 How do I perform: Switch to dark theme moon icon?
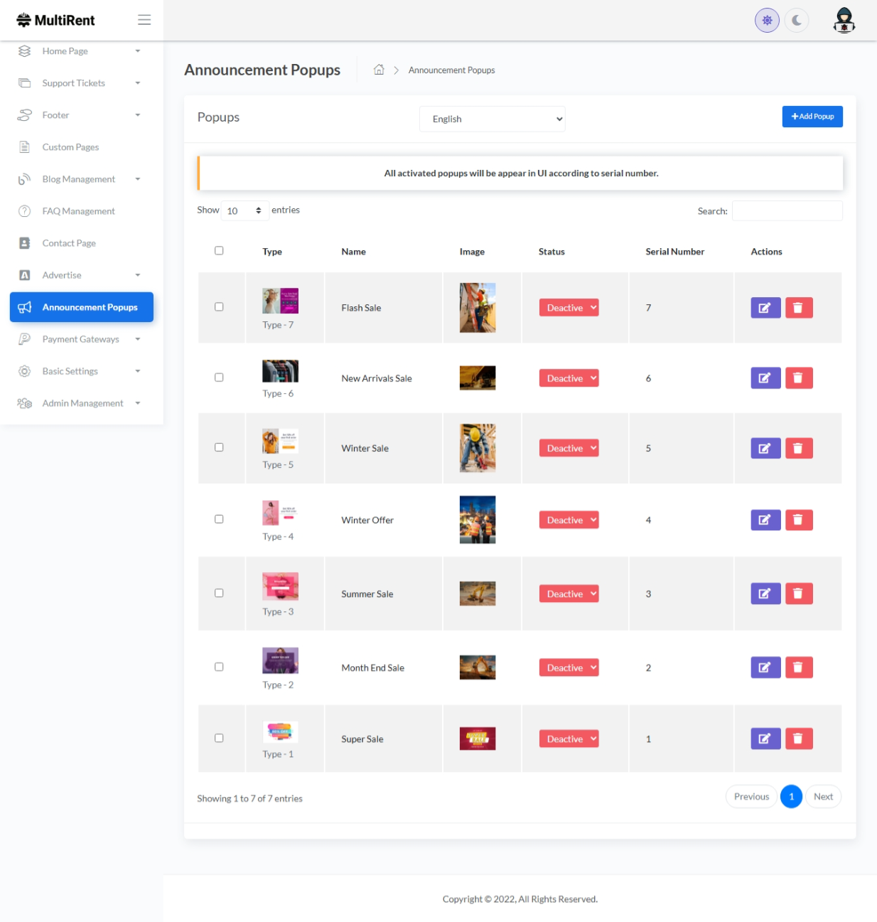797,21
